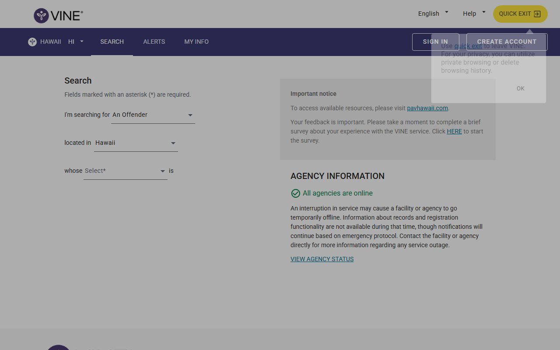Click the 'Important notice' heading
560x350 pixels.
(313, 94)
